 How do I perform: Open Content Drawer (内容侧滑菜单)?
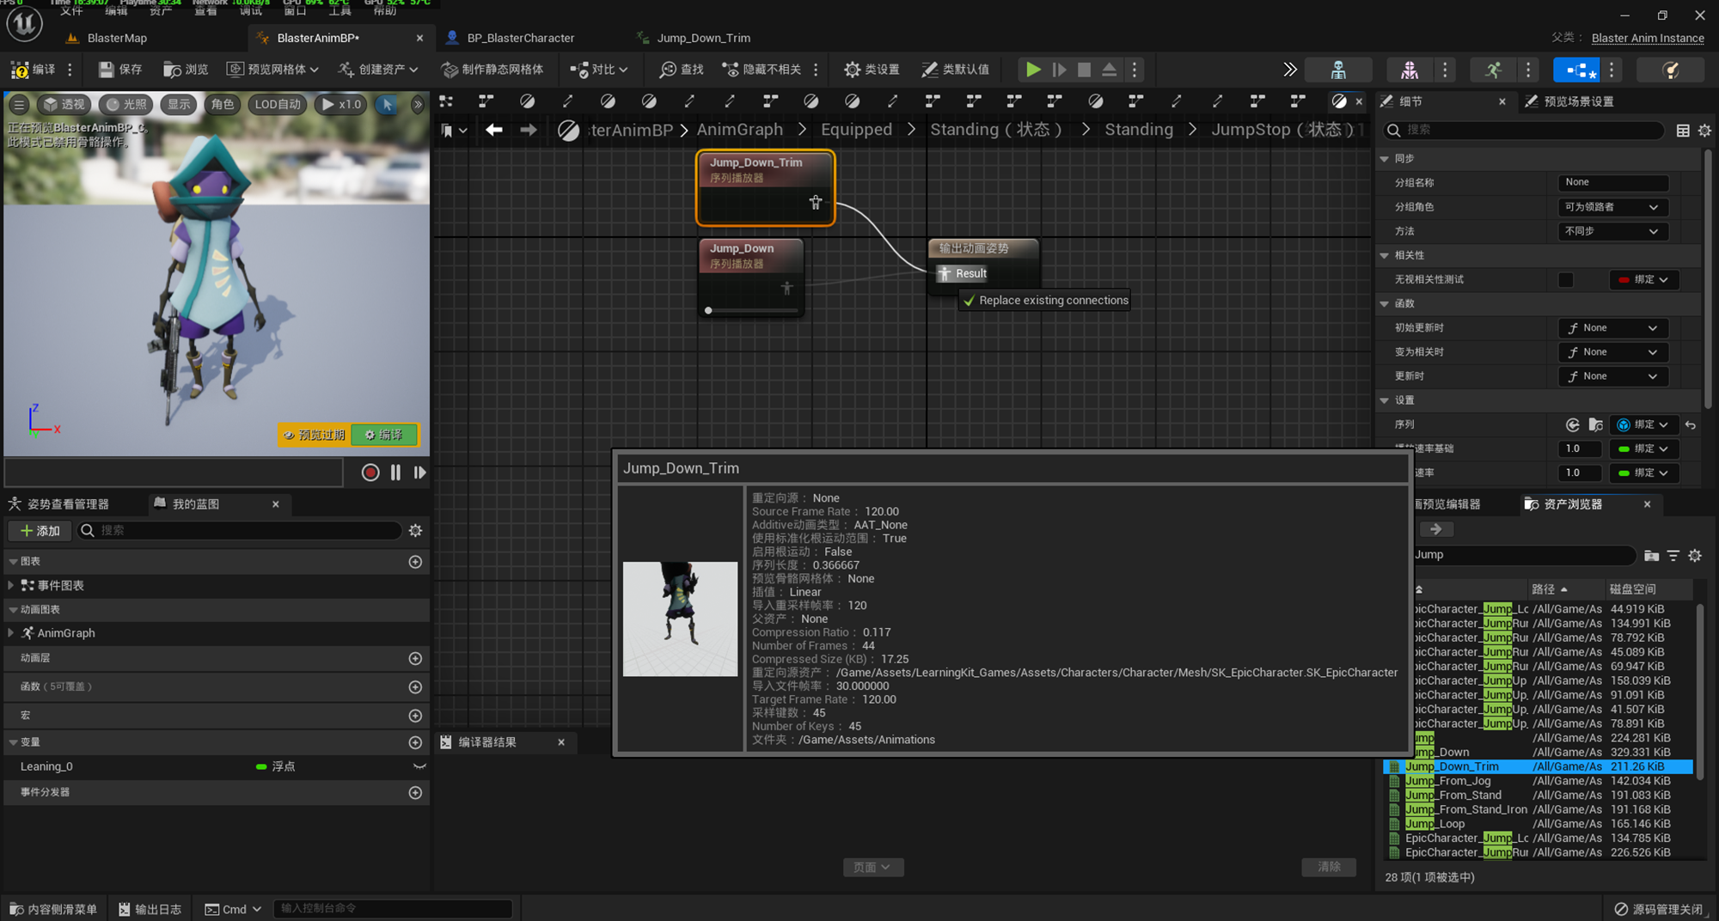pos(52,909)
